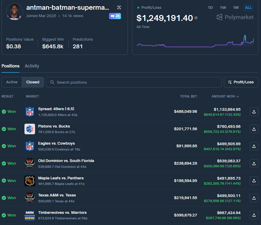261x225 pixels.
Task: Click the Total Bet column header
Action: point(189,96)
